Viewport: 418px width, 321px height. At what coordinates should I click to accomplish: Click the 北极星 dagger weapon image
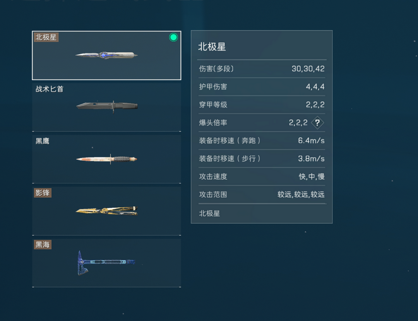107,55
